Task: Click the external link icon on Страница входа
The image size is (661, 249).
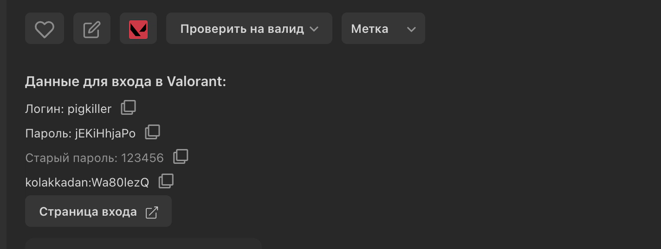Action: tap(152, 212)
